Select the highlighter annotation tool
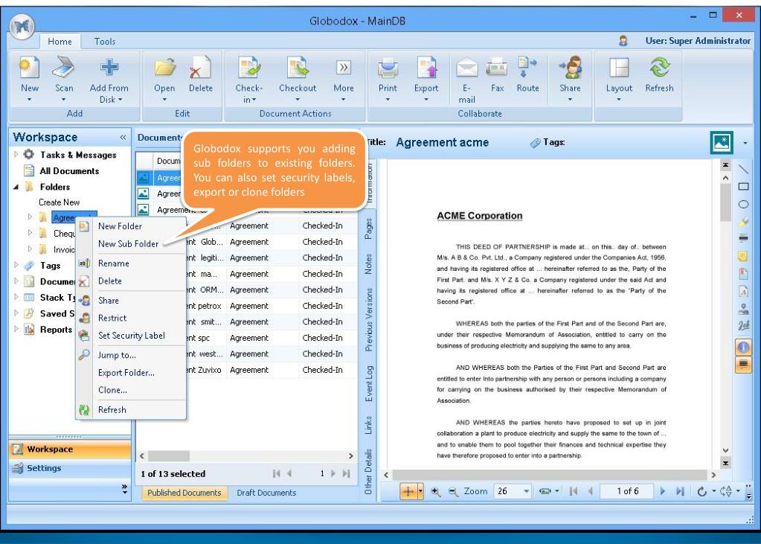The image size is (761, 544). point(743,222)
